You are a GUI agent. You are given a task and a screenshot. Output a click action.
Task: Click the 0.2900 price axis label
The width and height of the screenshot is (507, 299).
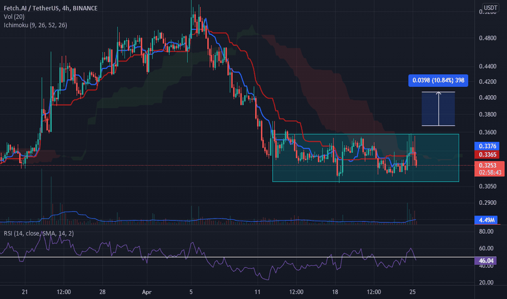[487, 203]
